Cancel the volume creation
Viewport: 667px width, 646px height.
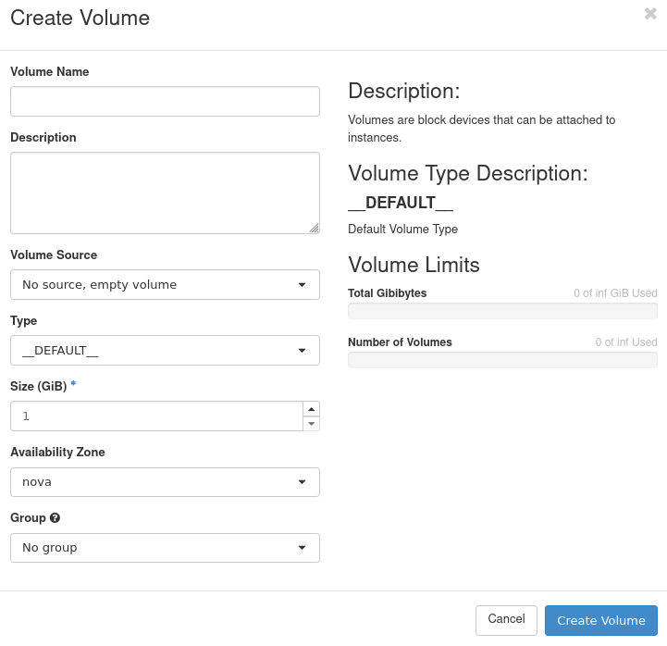coord(506,620)
